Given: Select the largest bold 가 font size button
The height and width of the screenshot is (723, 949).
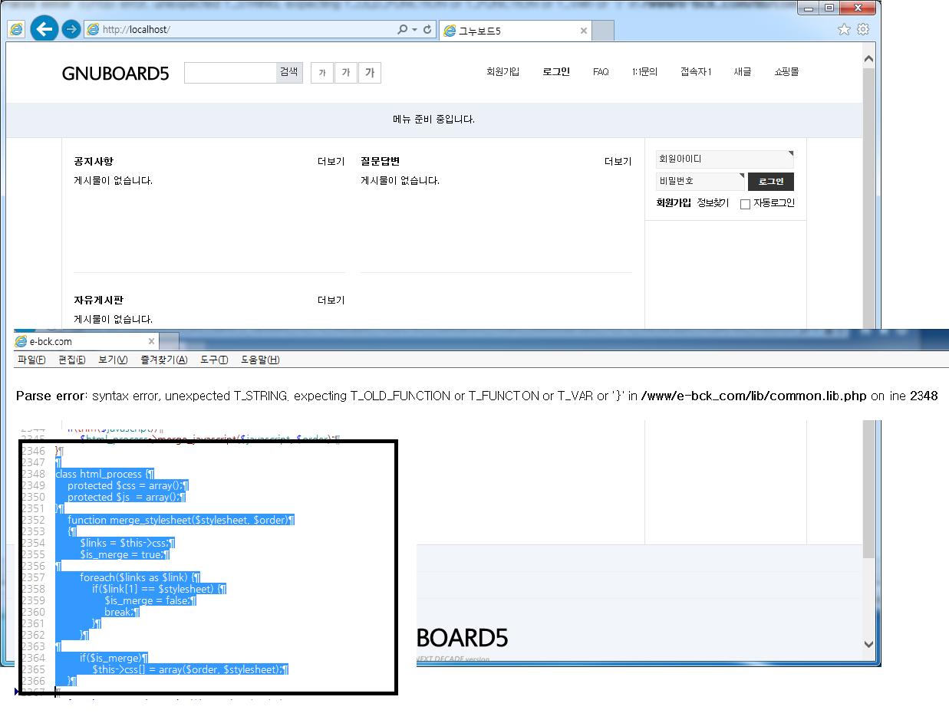Looking at the screenshot, I should (370, 73).
